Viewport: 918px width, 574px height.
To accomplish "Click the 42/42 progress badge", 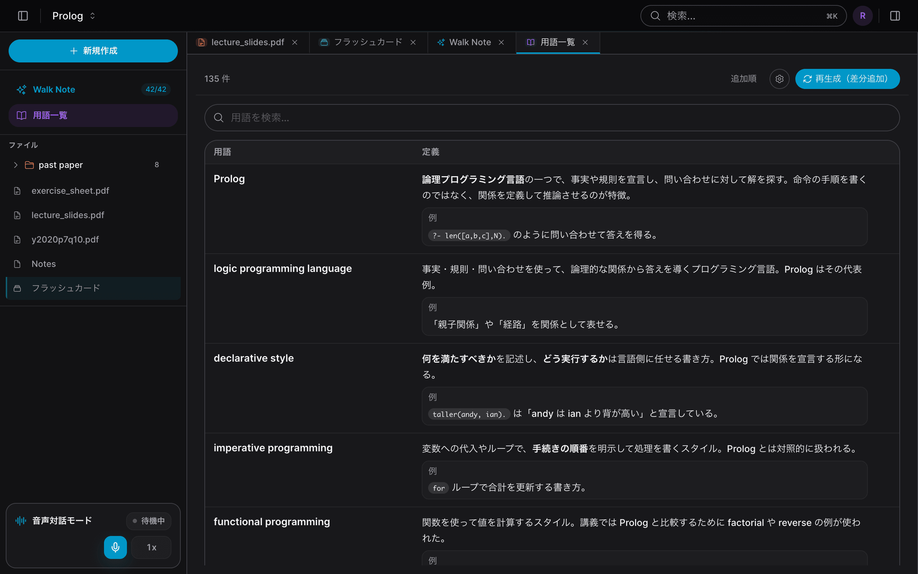I will click(x=156, y=89).
